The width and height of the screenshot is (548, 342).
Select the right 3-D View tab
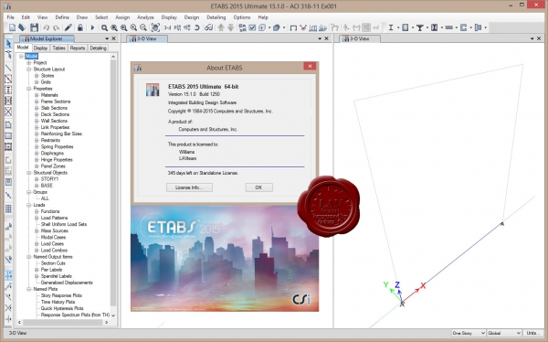point(359,38)
